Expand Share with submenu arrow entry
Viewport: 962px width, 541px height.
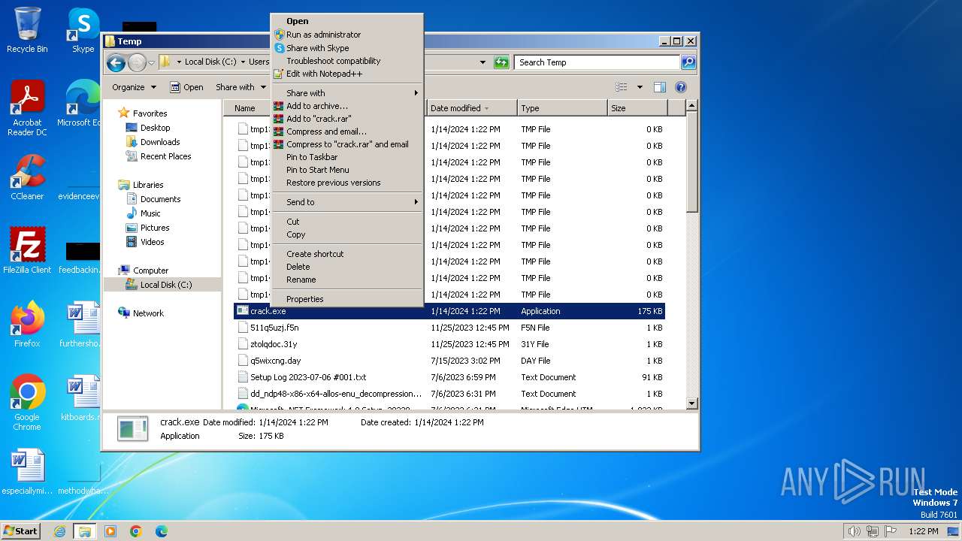[x=346, y=93]
